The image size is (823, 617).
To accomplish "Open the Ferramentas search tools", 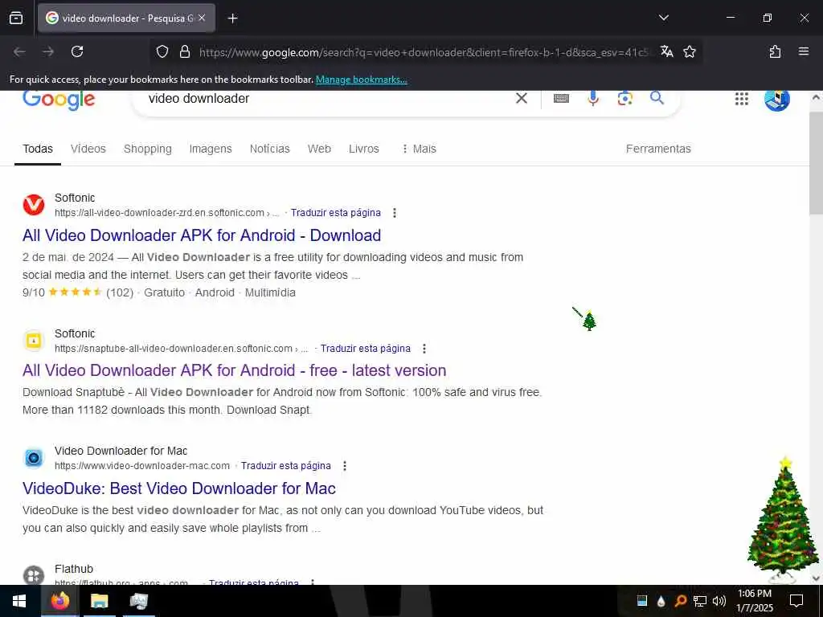I will click(x=658, y=149).
